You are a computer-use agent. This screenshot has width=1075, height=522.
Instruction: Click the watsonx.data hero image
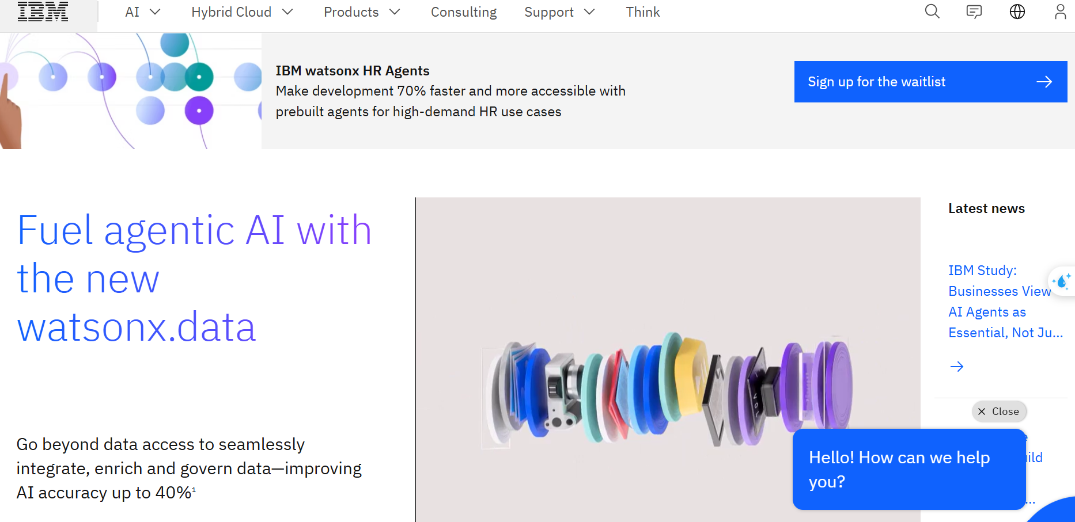coord(668,360)
